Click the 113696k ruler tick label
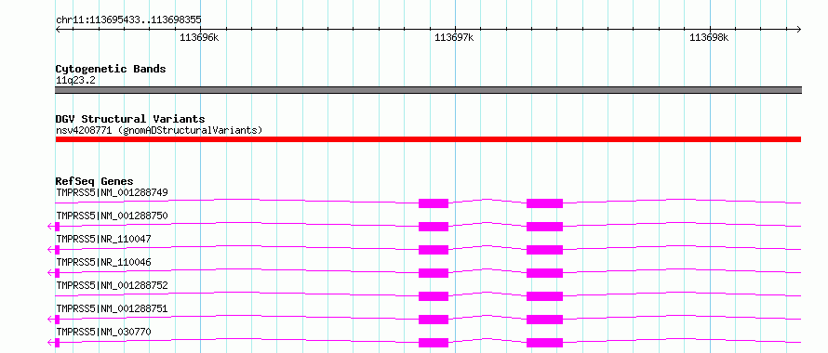This screenshot has height=353, width=828. (199, 37)
